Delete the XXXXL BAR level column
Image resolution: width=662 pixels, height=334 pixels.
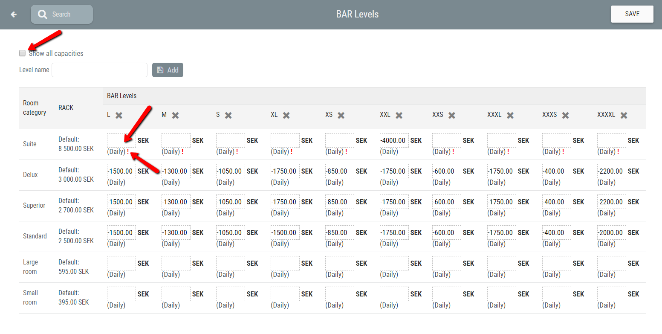624,115
